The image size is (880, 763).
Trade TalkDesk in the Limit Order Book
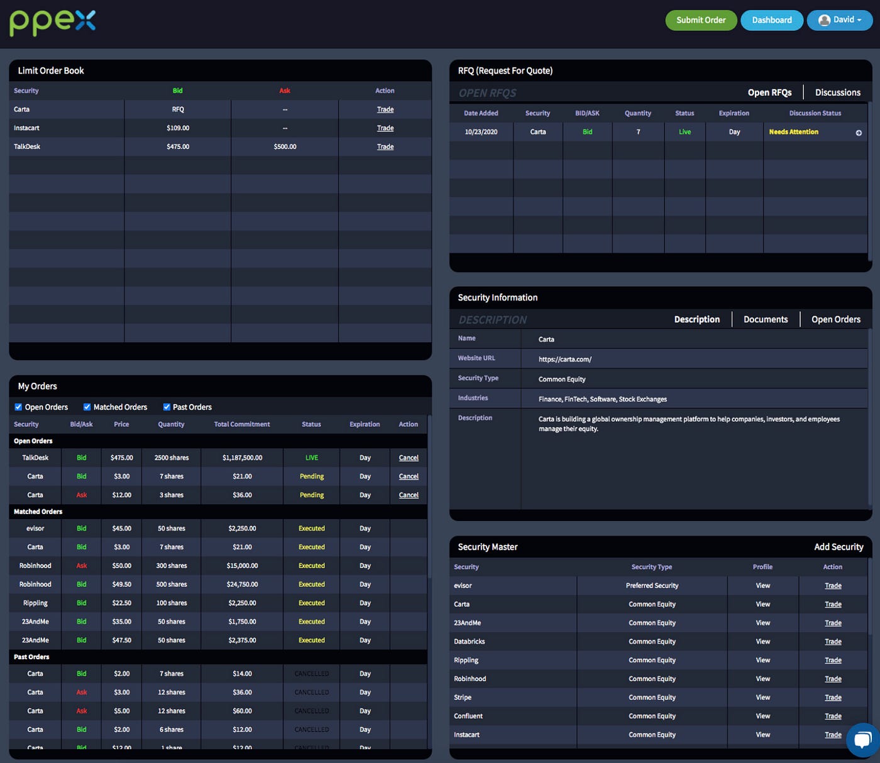coord(385,146)
